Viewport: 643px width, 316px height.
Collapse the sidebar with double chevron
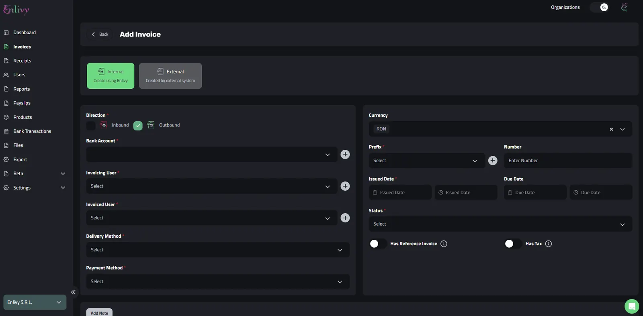(x=73, y=292)
